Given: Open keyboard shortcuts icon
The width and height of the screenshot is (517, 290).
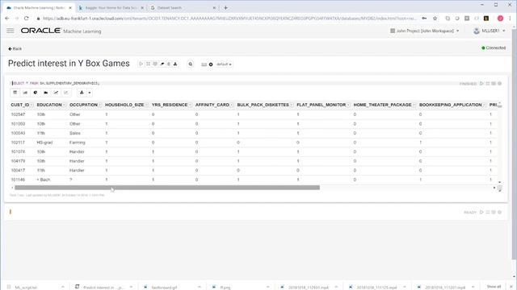Looking at the screenshot, I should [204, 64].
